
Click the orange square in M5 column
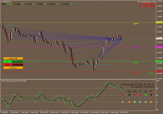click(123, 102)
